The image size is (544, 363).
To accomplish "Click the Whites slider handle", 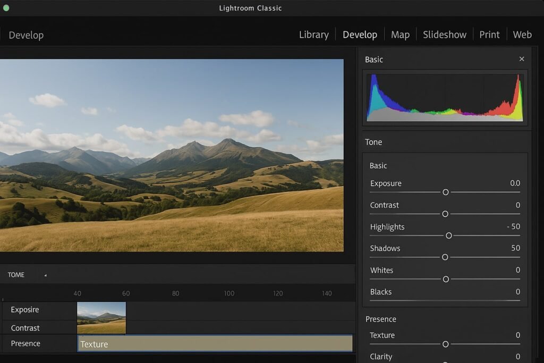I will 446,279.
